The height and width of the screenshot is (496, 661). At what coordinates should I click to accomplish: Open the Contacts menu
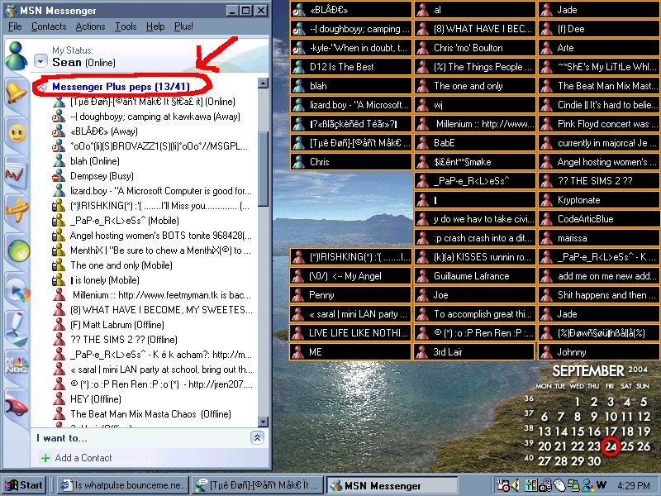49,26
